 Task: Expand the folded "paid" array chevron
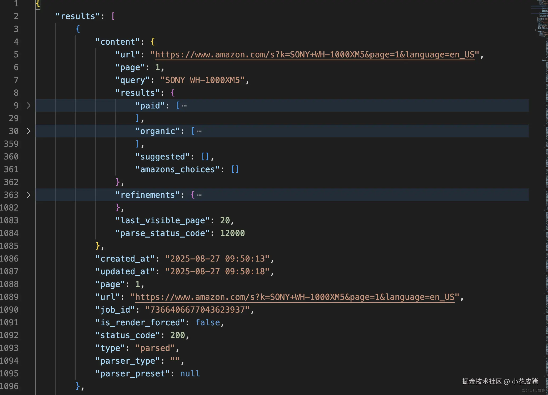click(x=29, y=106)
